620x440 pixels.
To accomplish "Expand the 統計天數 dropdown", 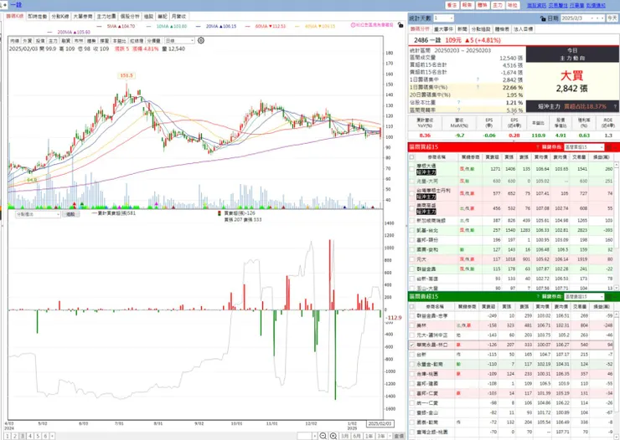I will pyautogui.click(x=443, y=18).
